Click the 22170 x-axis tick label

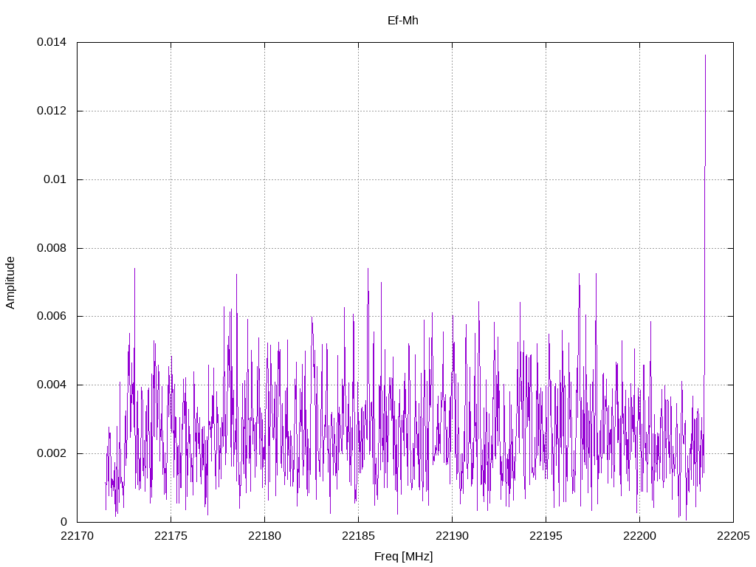click(77, 536)
